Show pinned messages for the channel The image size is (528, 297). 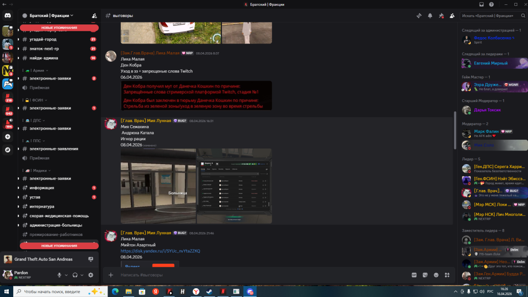pyautogui.click(x=441, y=16)
